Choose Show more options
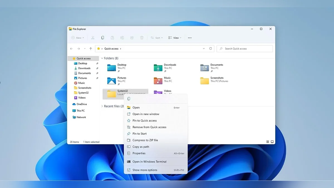The width and height of the screenshot is (334, 188). click(156, 170)
